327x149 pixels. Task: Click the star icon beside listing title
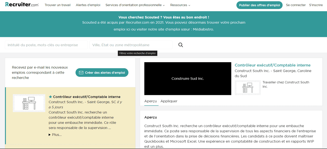coord(50,97)
